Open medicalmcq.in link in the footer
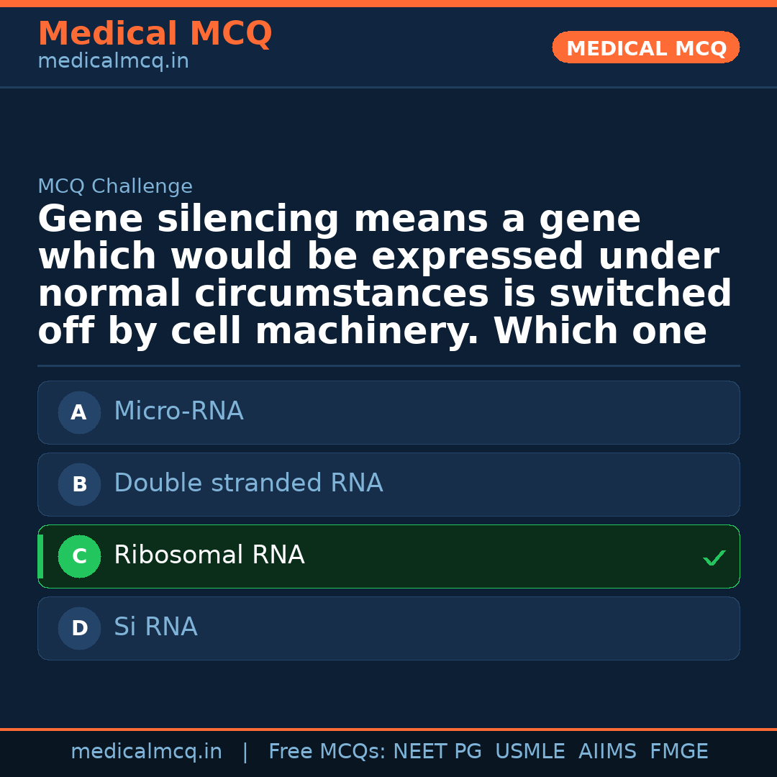Screen dimensions: 777x777 coord(146,752)
